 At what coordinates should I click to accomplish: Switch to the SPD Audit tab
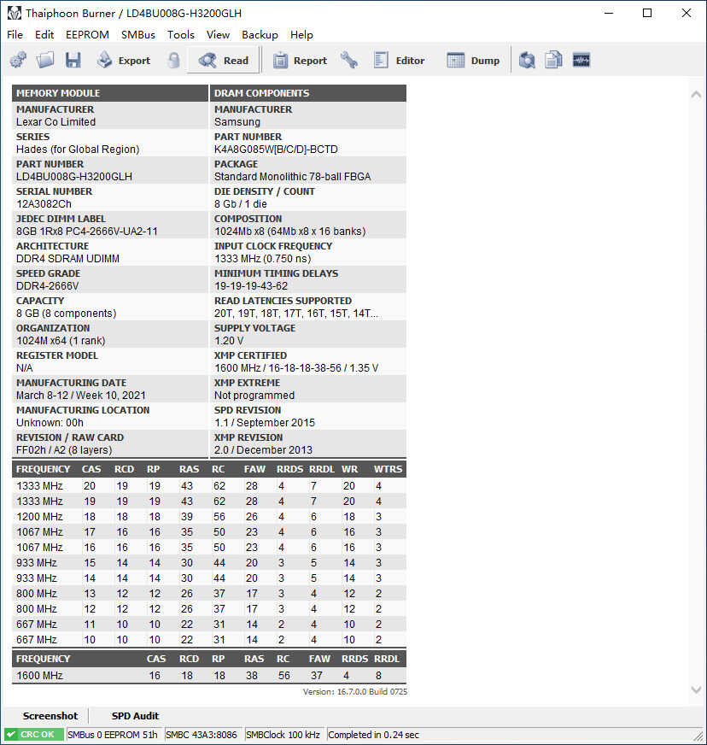[x=135, y=716]
